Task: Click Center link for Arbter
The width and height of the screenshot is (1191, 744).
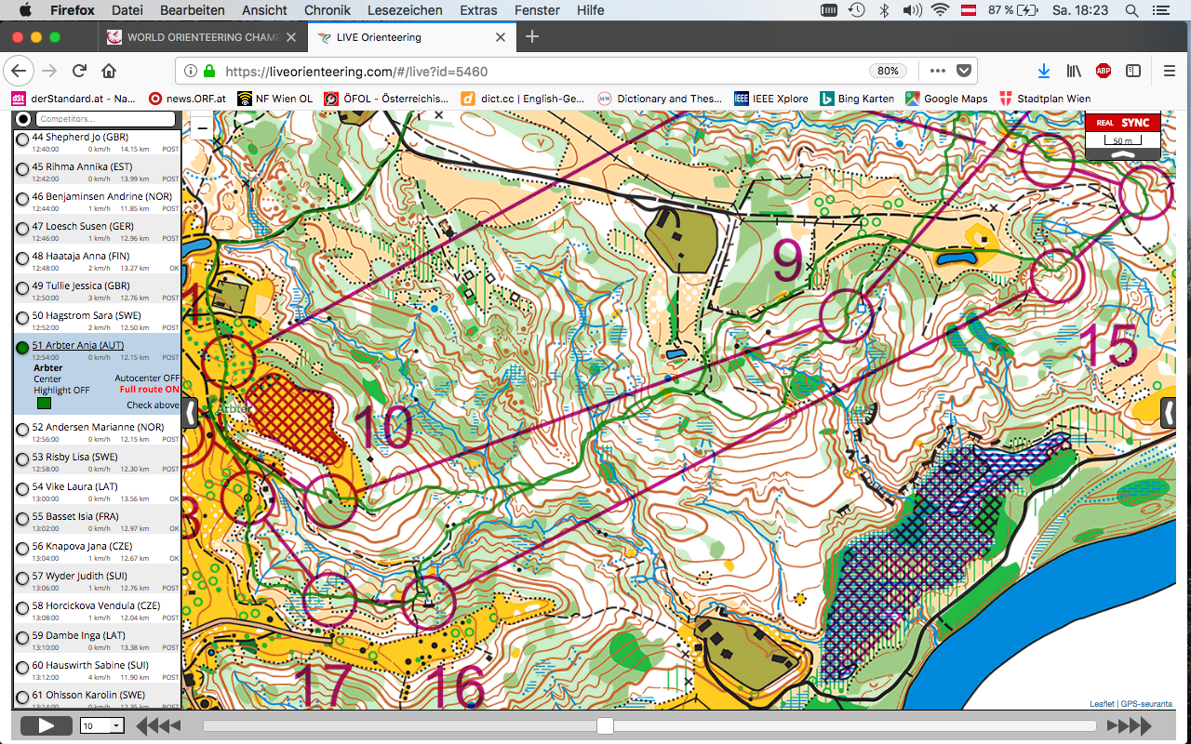Action: pyautogui.click(x=47, y=379)
